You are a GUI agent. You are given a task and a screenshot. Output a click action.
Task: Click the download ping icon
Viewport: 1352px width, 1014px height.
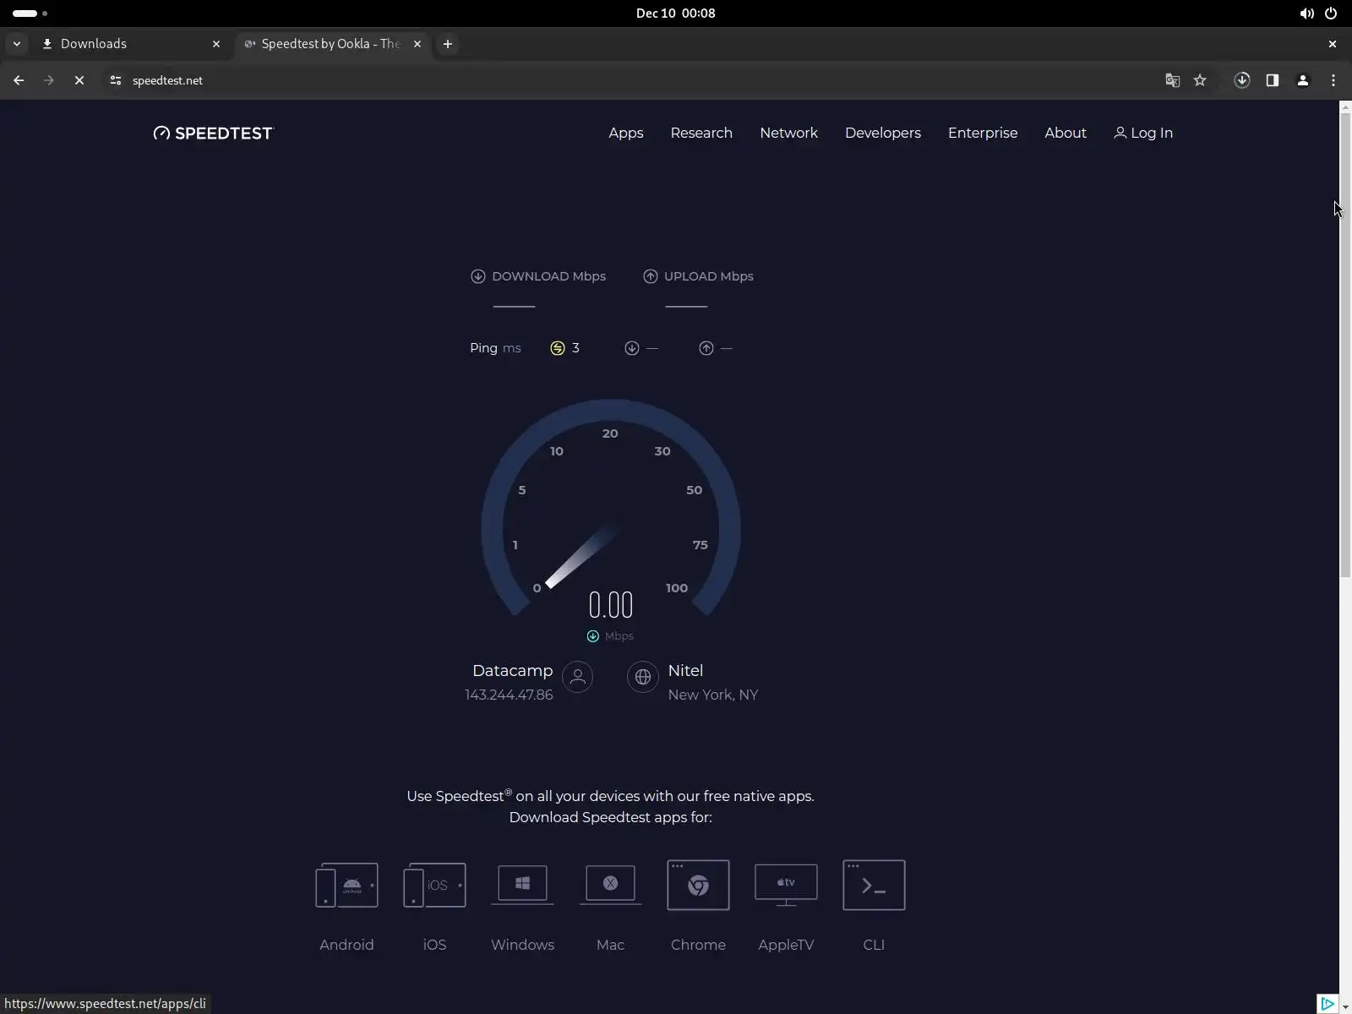coord(632,348)
